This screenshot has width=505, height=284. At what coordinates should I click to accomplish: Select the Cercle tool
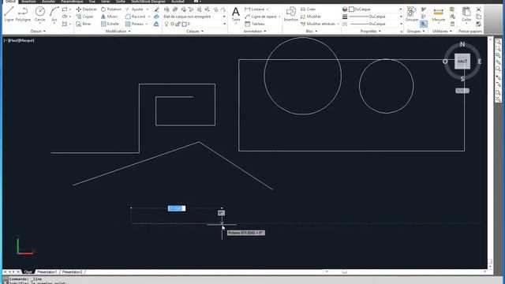(x=40, y=14)
